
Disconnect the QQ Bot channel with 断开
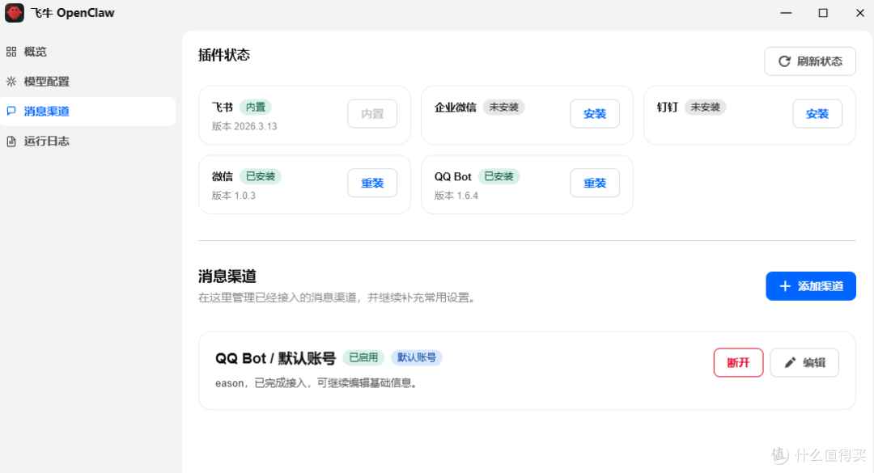[x=738, y=363]
